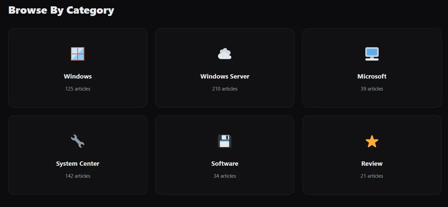Click the star icon for Review
The image size is (448, 207).
[x=372, y=141]
